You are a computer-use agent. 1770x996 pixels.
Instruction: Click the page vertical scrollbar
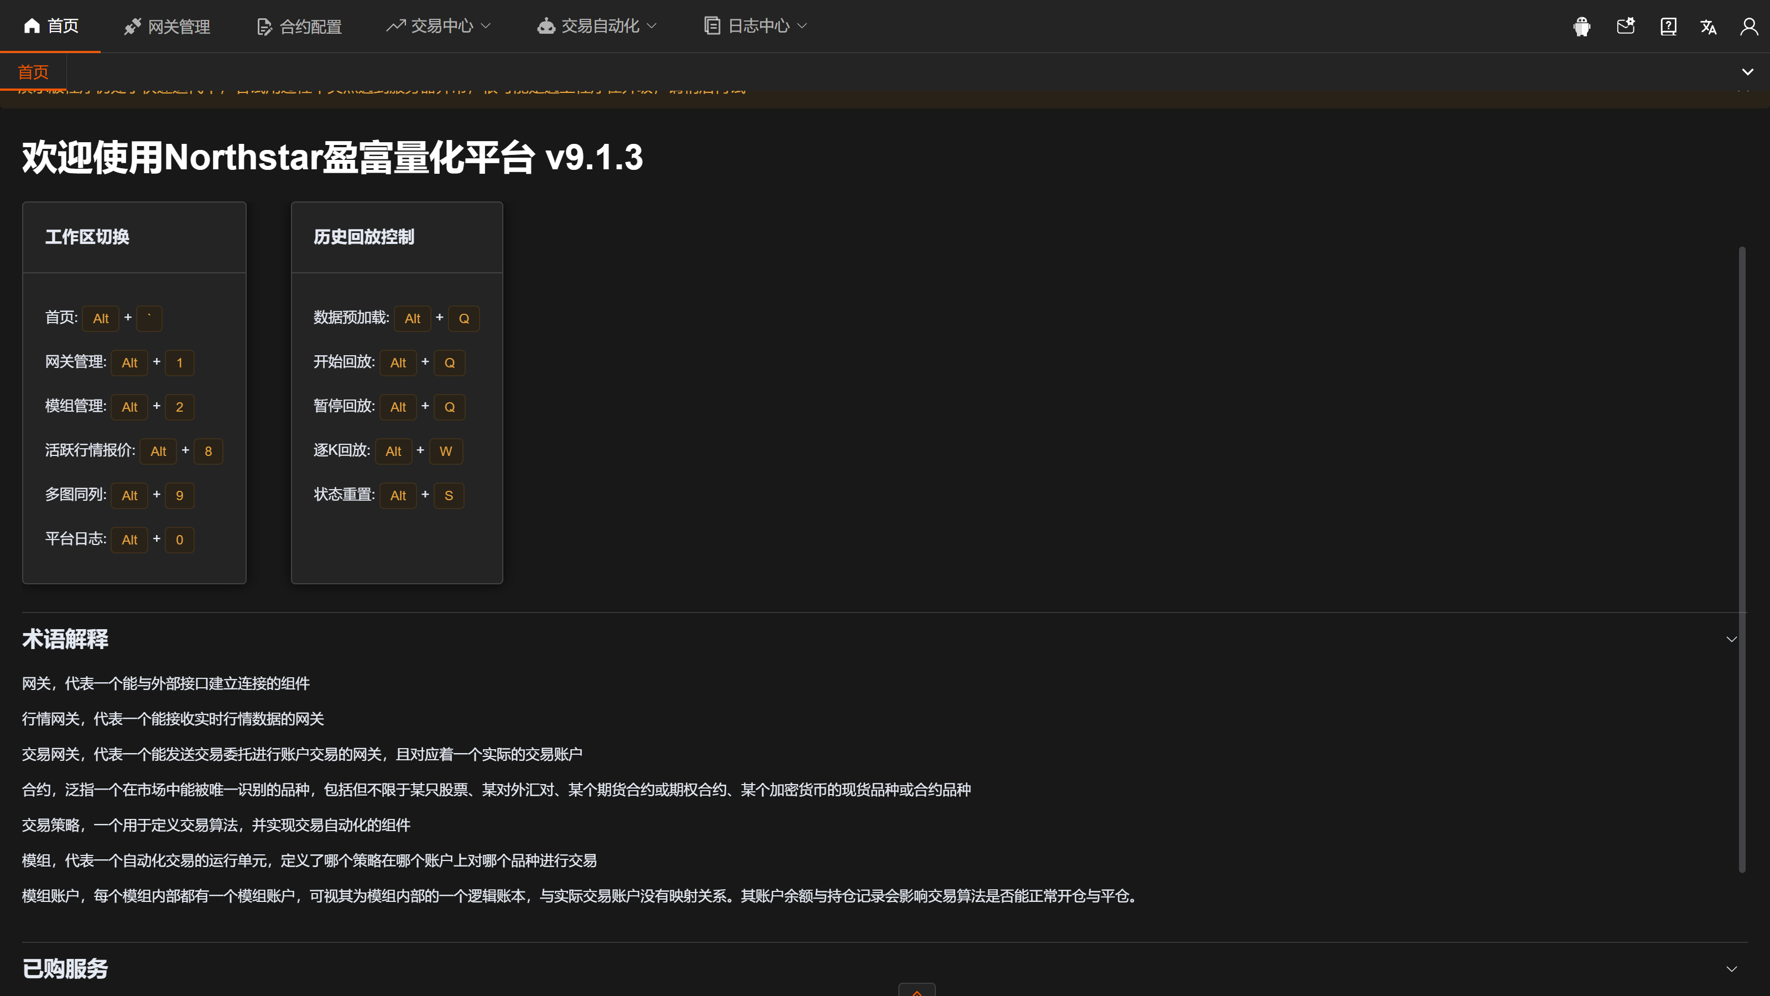1742,559
